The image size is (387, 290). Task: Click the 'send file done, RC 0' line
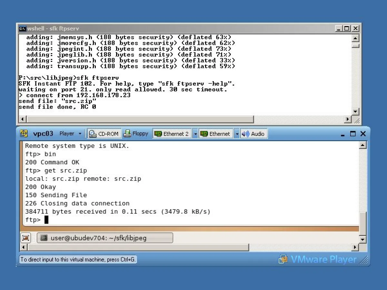(x=57, y=107)
